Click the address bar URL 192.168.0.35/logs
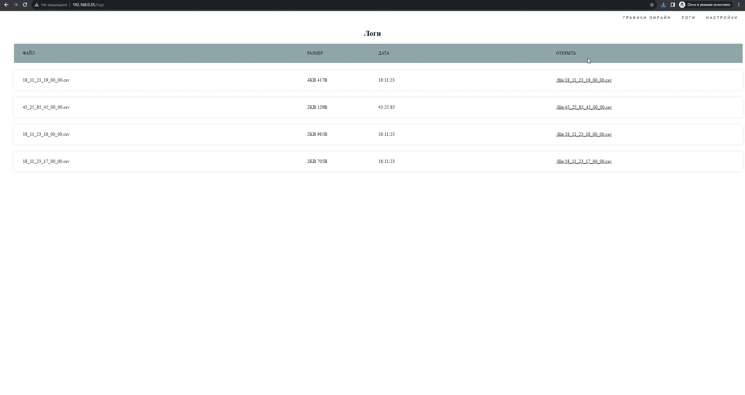This screenshot has height=395, width=745. [88, 5]
